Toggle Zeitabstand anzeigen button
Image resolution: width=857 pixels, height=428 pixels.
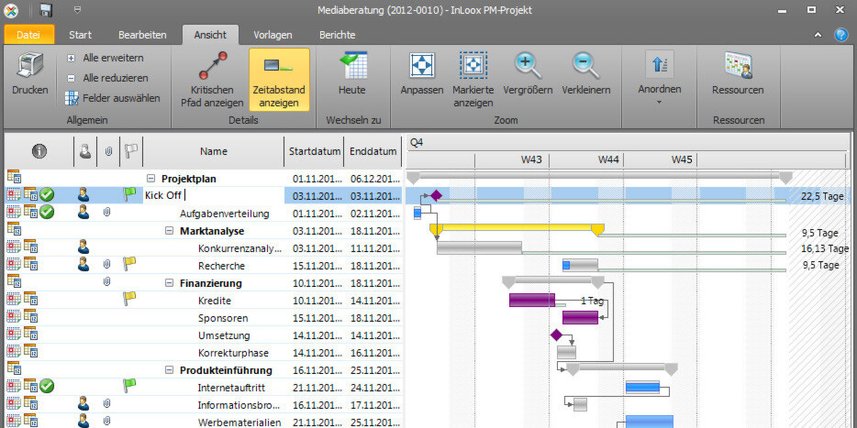click(279, 79)
